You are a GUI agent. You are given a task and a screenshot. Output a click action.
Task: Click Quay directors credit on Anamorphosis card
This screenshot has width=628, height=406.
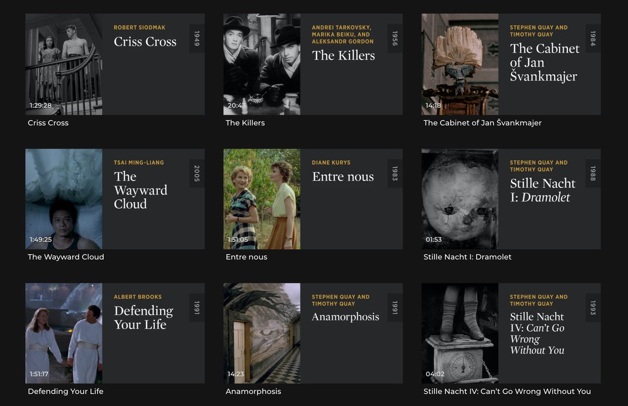[341, 300]
